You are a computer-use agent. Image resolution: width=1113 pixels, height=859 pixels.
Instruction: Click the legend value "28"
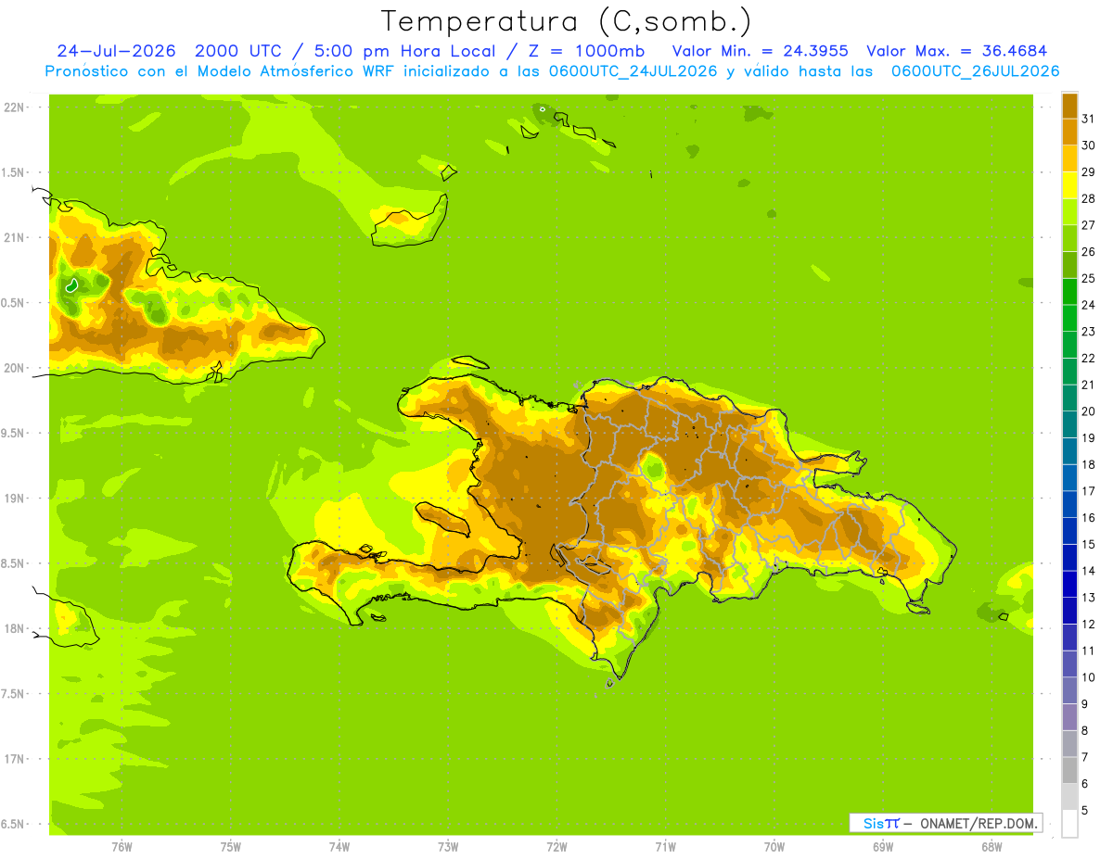pyautogui.click(x=1089, y=198)
